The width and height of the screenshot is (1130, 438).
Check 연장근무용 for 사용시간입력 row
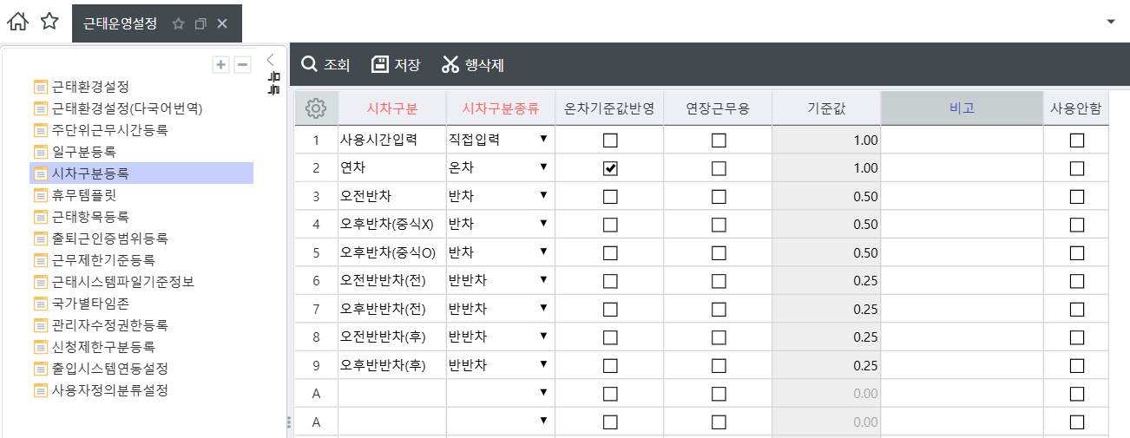[x=719, y=141]
